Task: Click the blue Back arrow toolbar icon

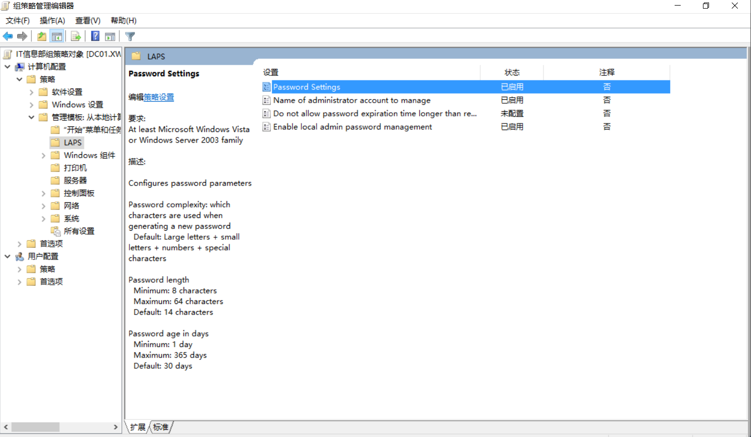Action: (x=8, y=36)
